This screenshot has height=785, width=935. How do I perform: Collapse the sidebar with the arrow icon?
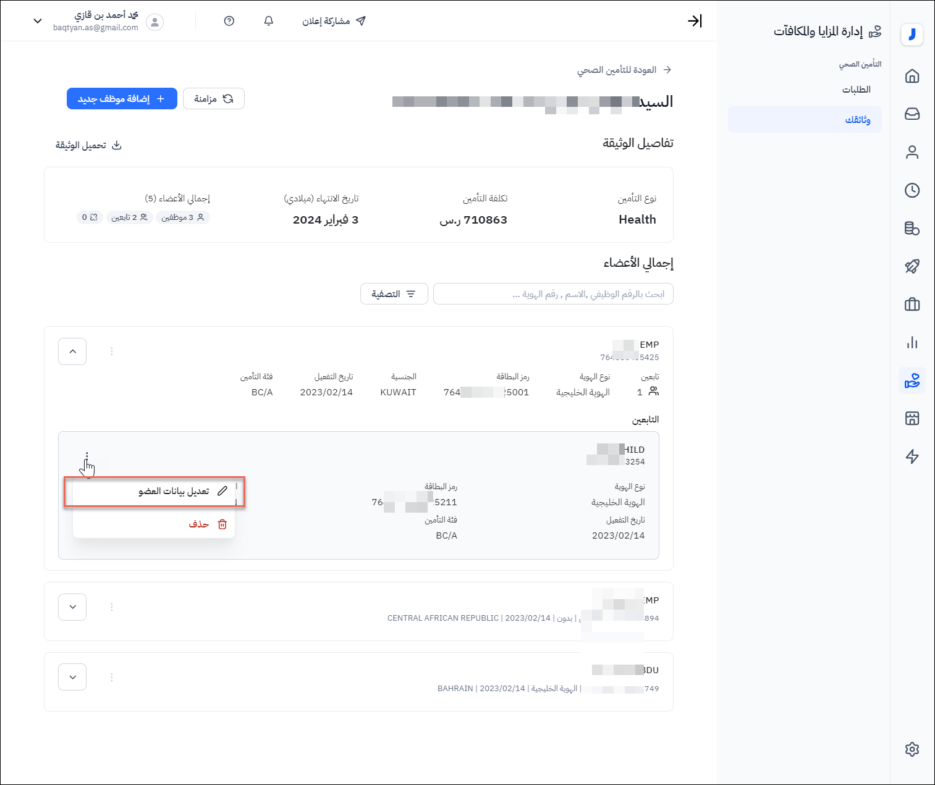pyautogui.click(x=695, y=21)
